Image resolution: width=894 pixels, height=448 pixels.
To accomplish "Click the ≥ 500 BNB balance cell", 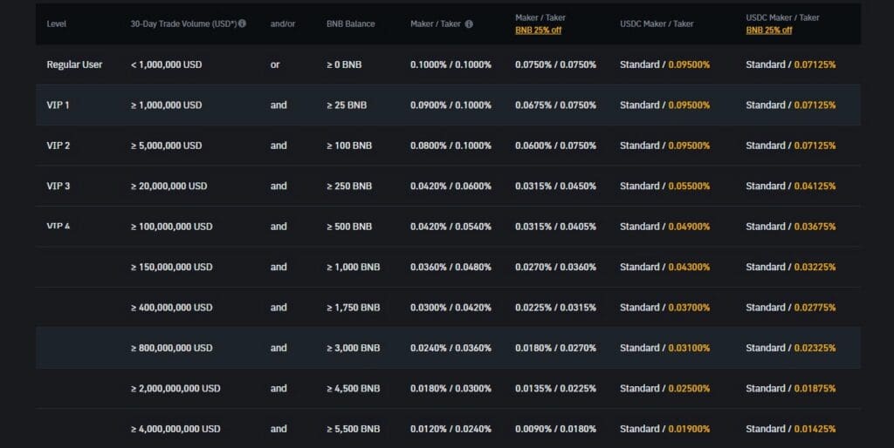I will coord(349,227).
